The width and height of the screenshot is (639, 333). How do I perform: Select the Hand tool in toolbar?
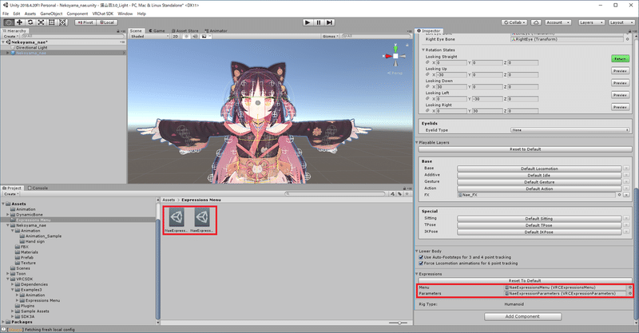(9, 22)
